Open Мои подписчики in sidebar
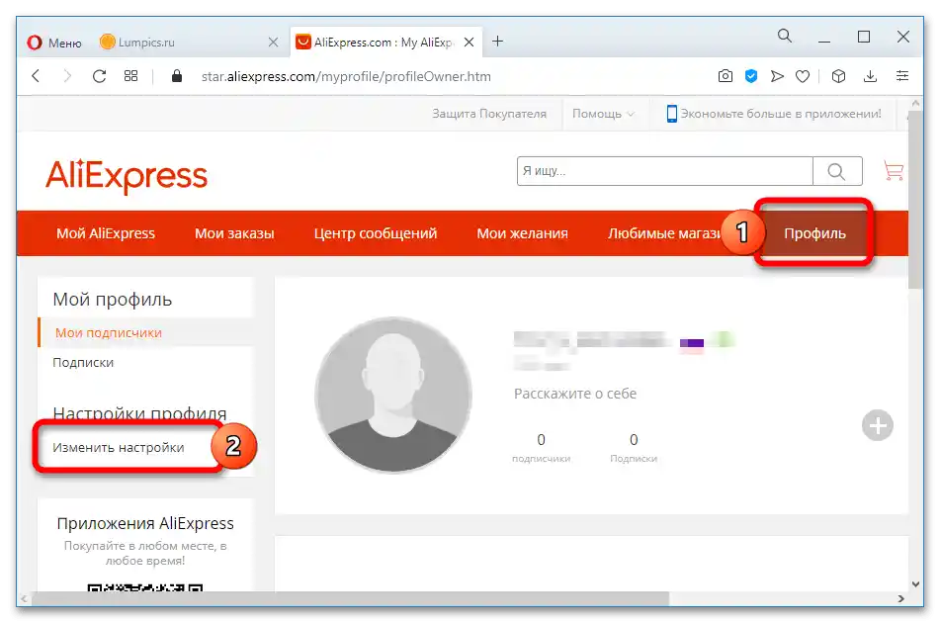940x623 pixels. 109,333
